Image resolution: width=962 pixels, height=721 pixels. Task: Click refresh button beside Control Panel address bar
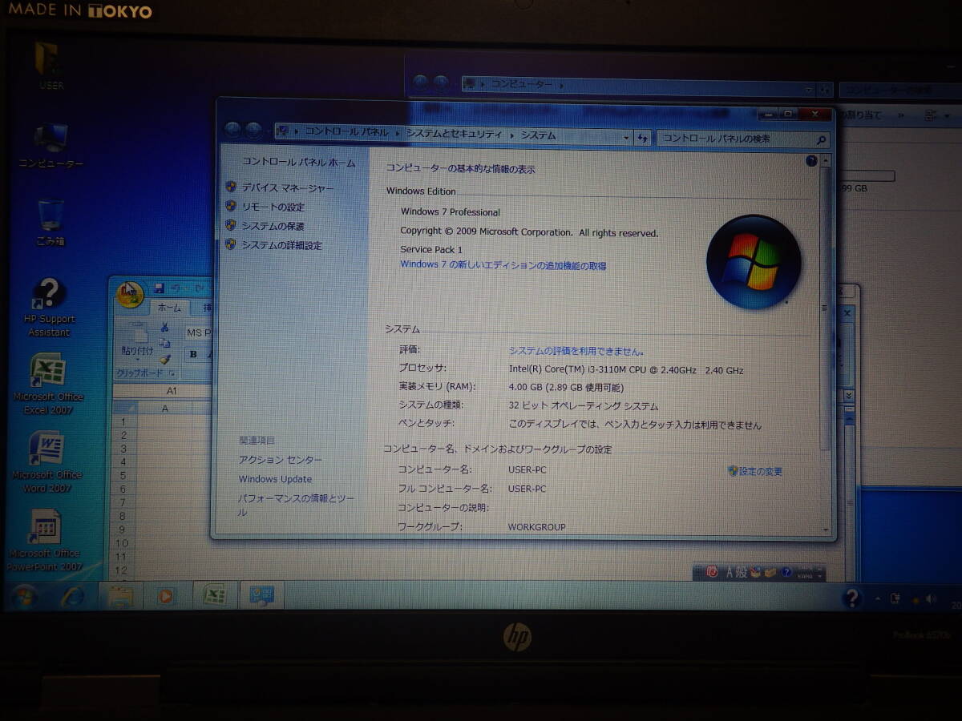click(x=643, y=138)
